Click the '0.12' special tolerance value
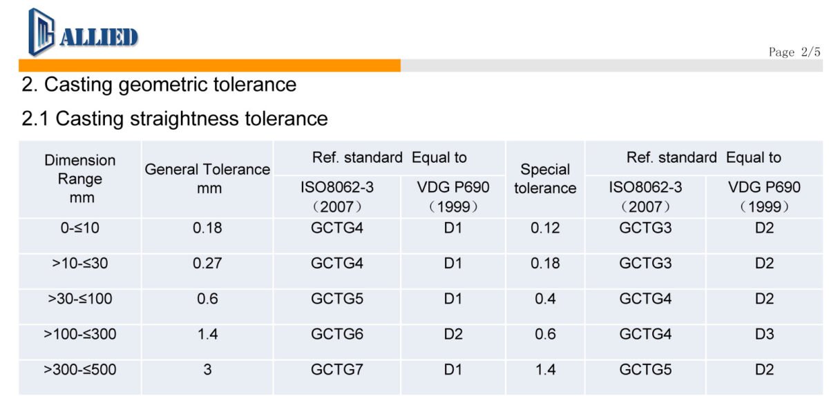The width and height of the screenshot is (829, 396). (545, 228)
